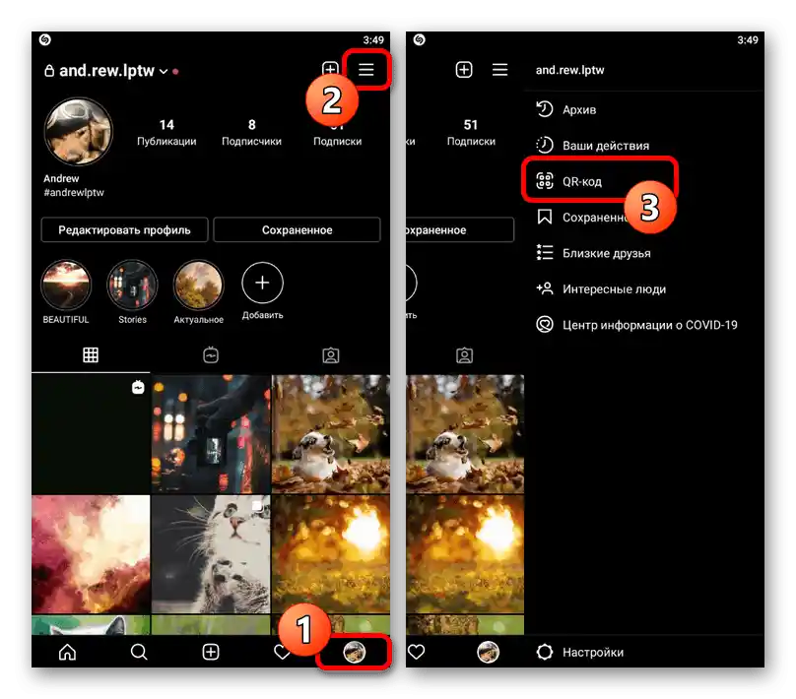Switch to IGTV tab on left screen

click(211, 355)
